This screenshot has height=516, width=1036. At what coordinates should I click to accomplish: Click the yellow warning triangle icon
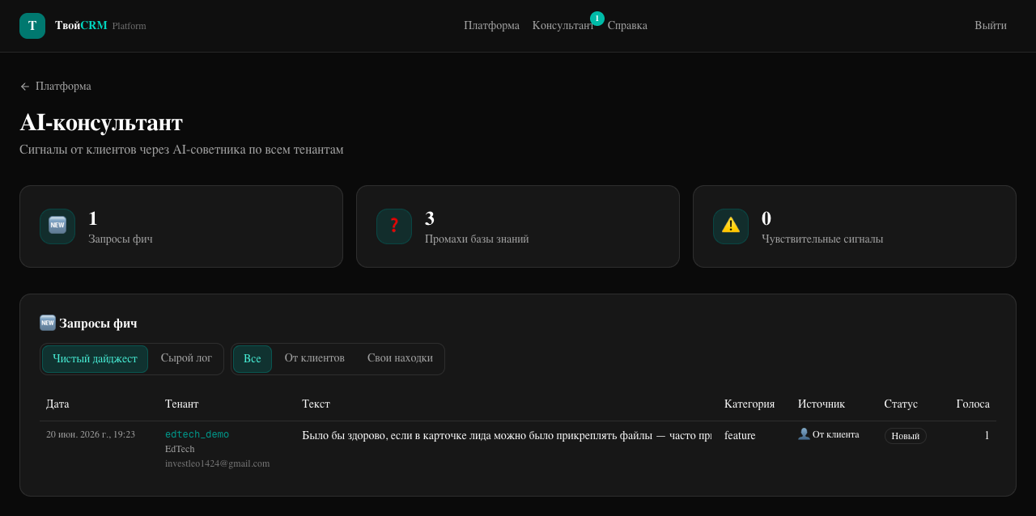pyautogui.click(x=731, y=226)
